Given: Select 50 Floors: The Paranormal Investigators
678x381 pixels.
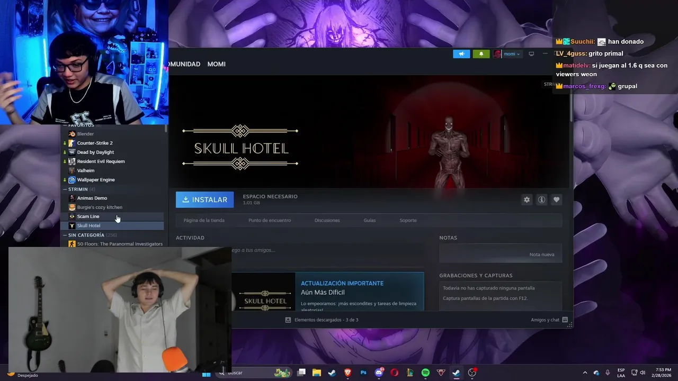Looking at the screenshot, I should click(113, 244).
